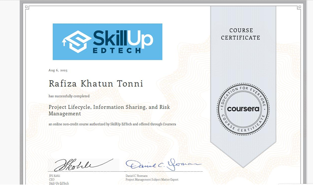
Task: Click the top-right corner ornament square
Action: [x=299, y=7]
